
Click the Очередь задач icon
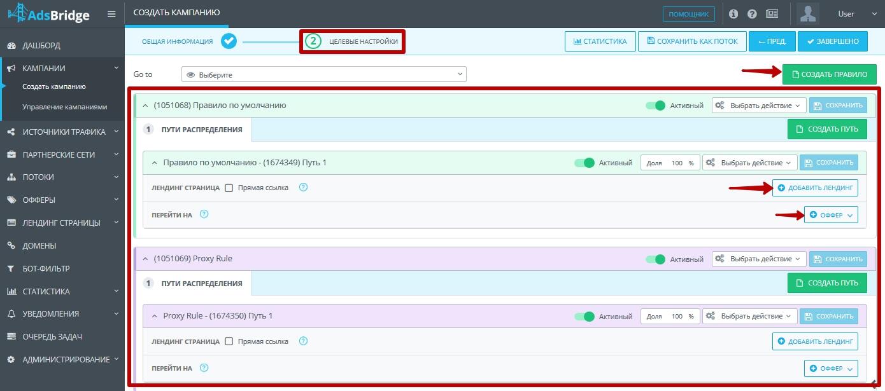coord(11,336)
